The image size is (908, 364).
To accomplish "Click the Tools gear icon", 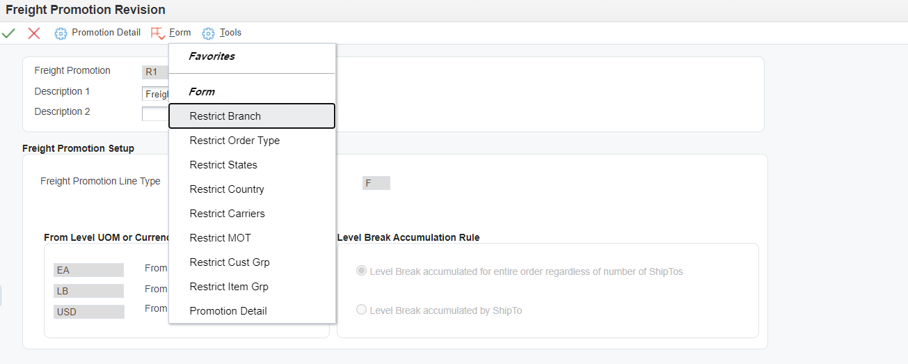I will pos(209,33).
